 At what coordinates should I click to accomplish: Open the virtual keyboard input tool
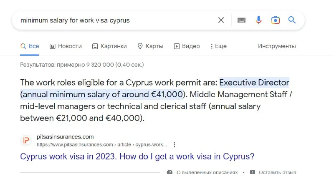(x=241, y=20)
